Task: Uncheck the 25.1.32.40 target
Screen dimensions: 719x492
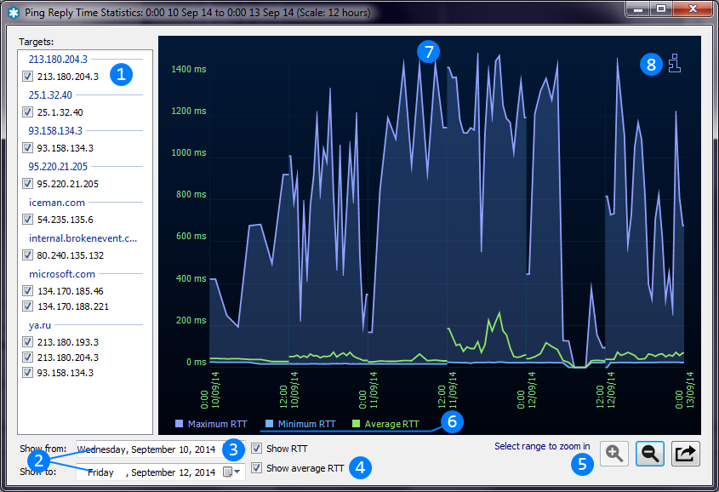Action: click(x=28, y=112)
